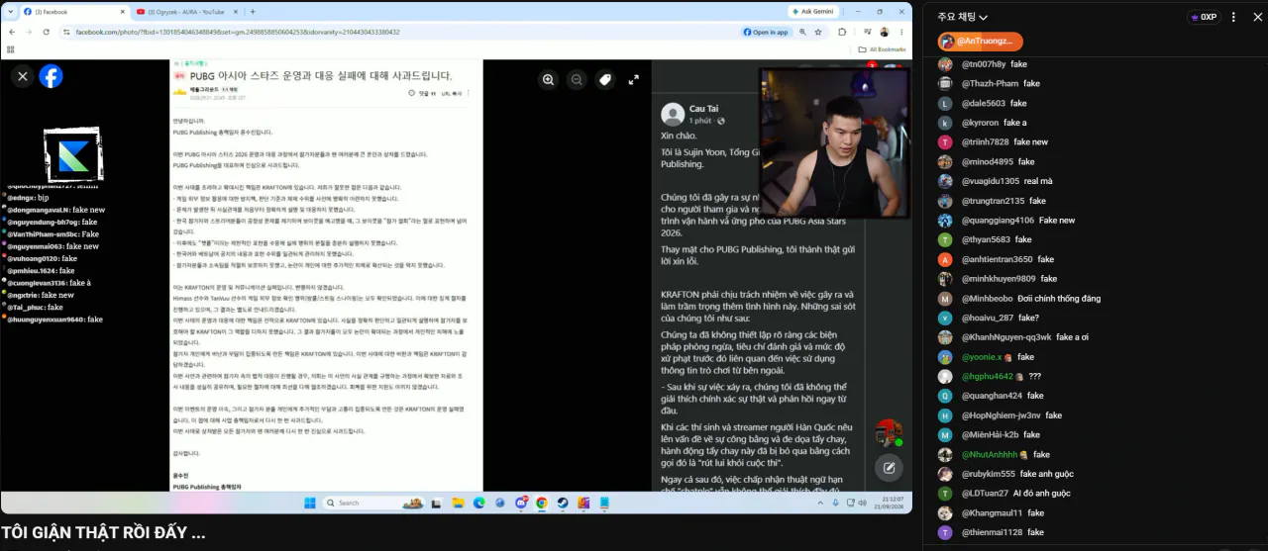Zoom out on the Facebook photo
The width and height of the screenshot is (1268, 551).
[x=577, y=80]
